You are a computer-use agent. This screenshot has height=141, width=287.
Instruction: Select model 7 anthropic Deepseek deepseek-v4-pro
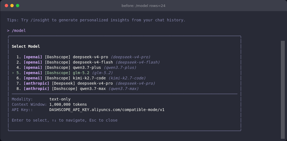[x=86, y=83]
